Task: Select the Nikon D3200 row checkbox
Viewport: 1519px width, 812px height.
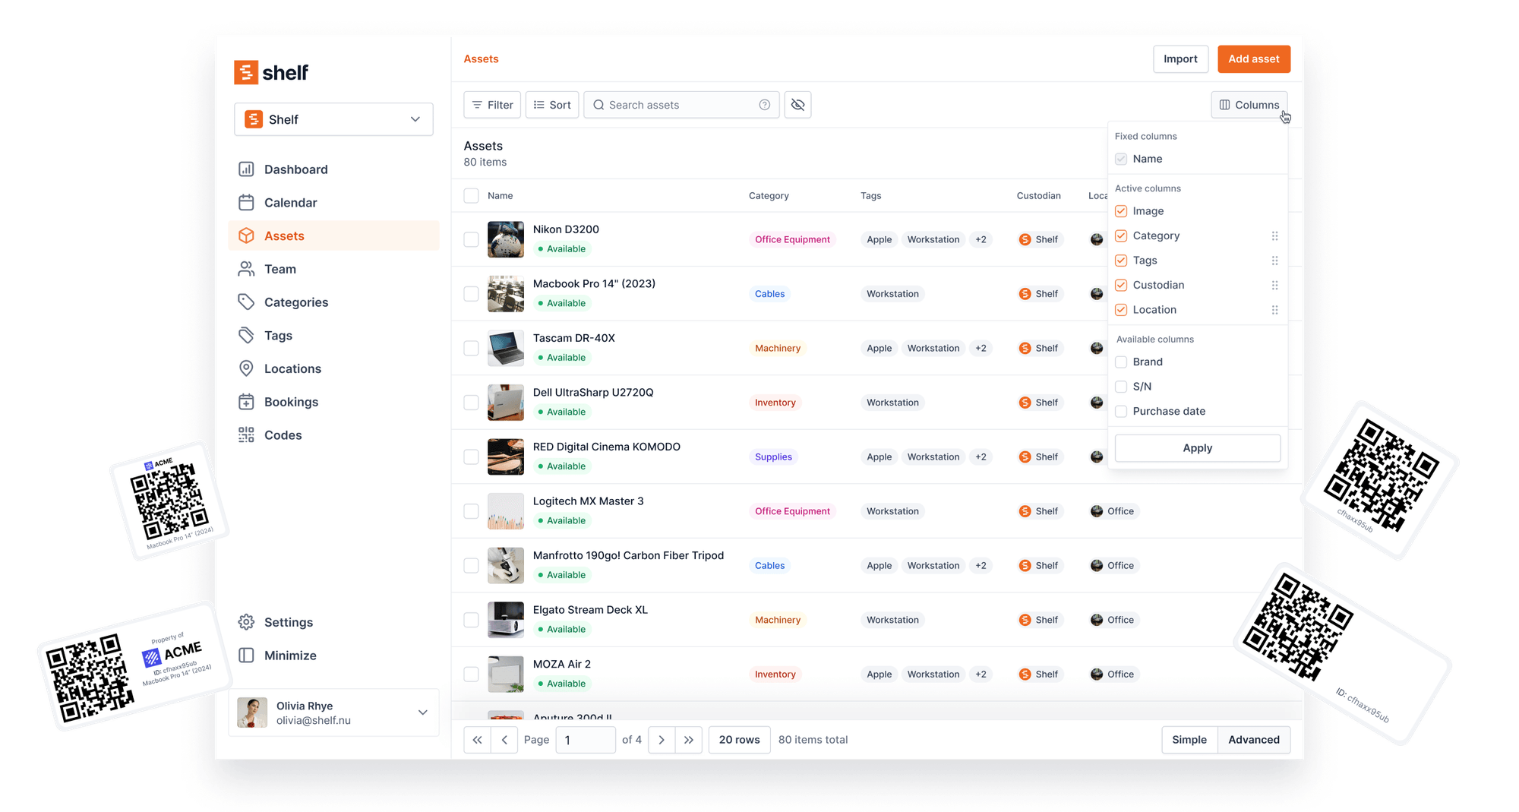Action: 471,239
